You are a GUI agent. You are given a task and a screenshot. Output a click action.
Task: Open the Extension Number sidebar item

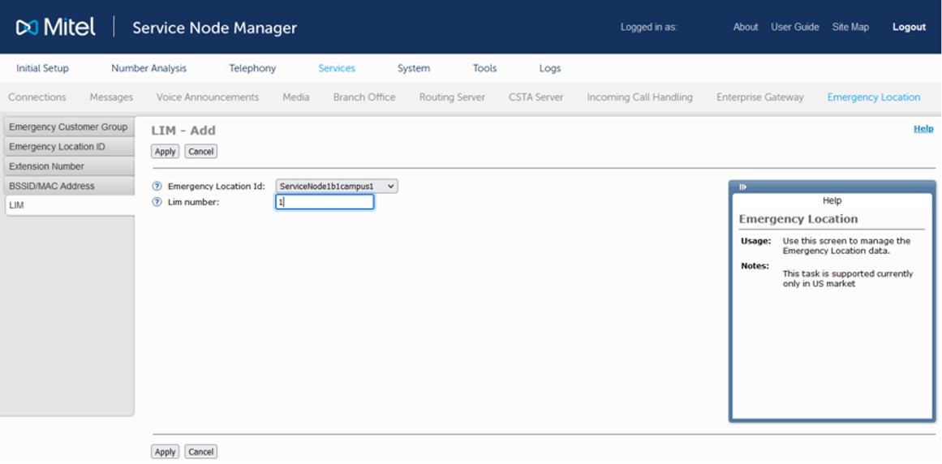coord(46,166)
